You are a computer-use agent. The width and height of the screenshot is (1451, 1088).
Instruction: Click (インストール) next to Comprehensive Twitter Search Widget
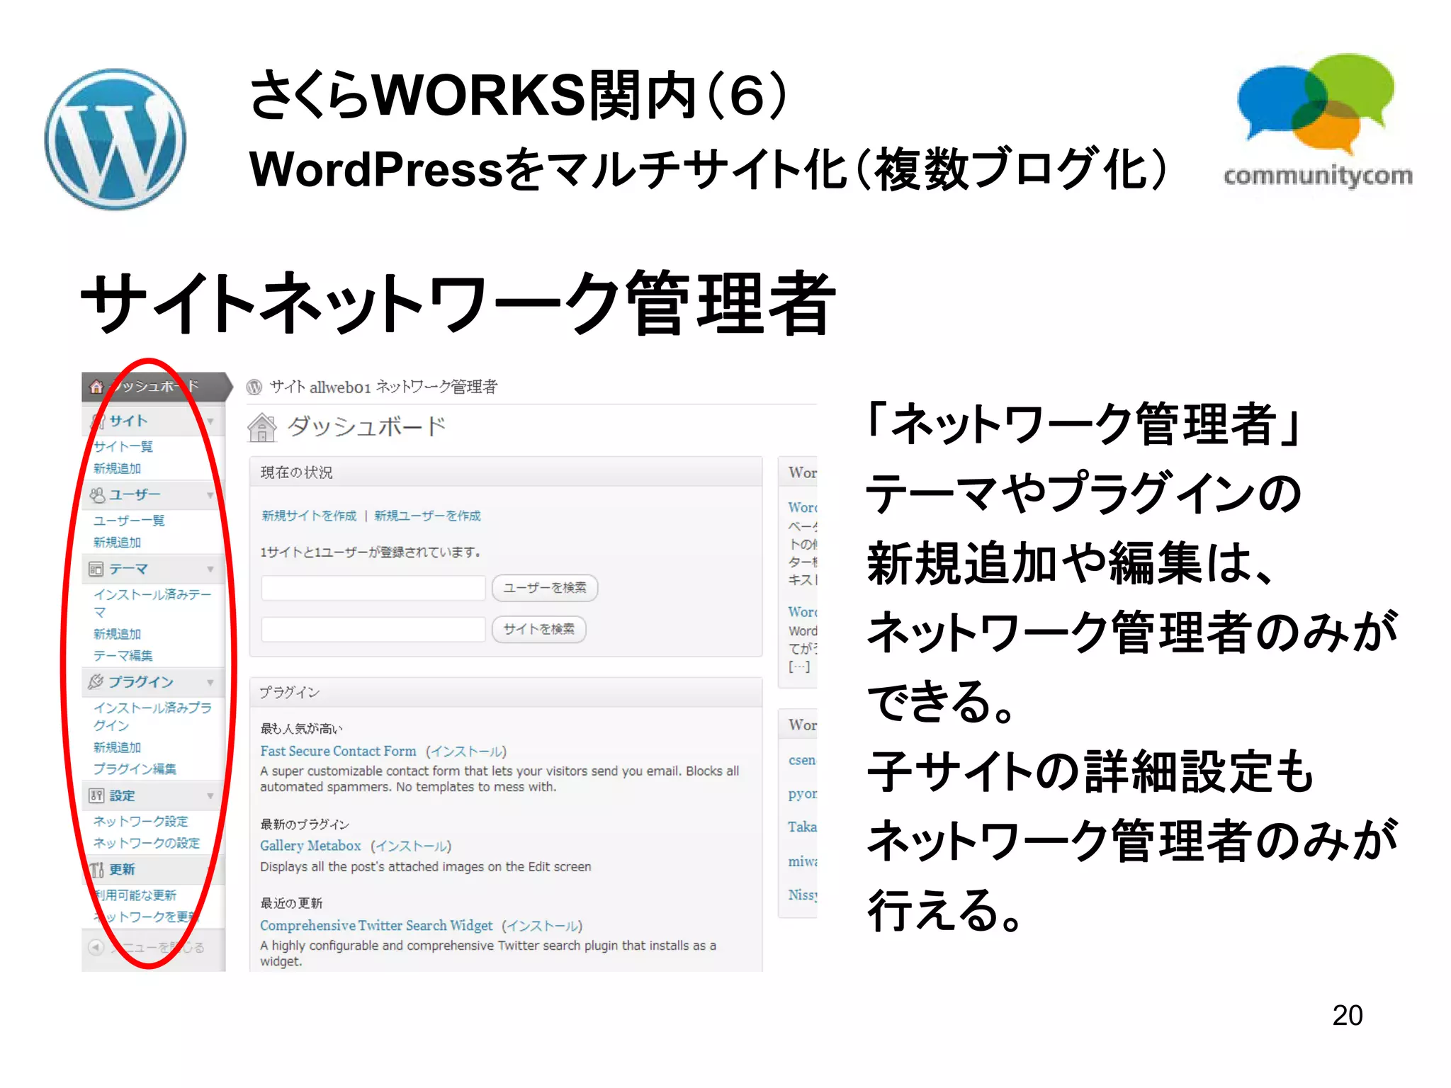pyautogui.click(x=542, y=926)
